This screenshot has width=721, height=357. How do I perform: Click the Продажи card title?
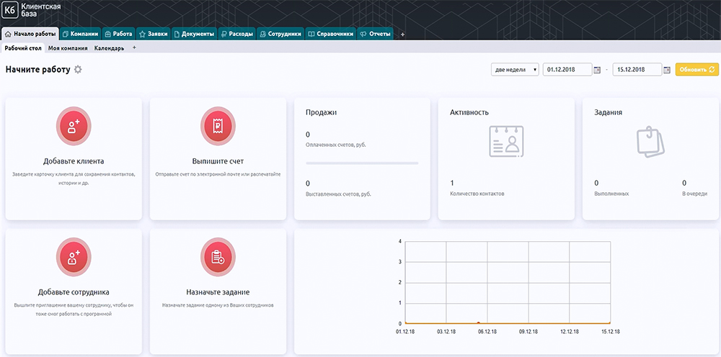pos(321,112)
